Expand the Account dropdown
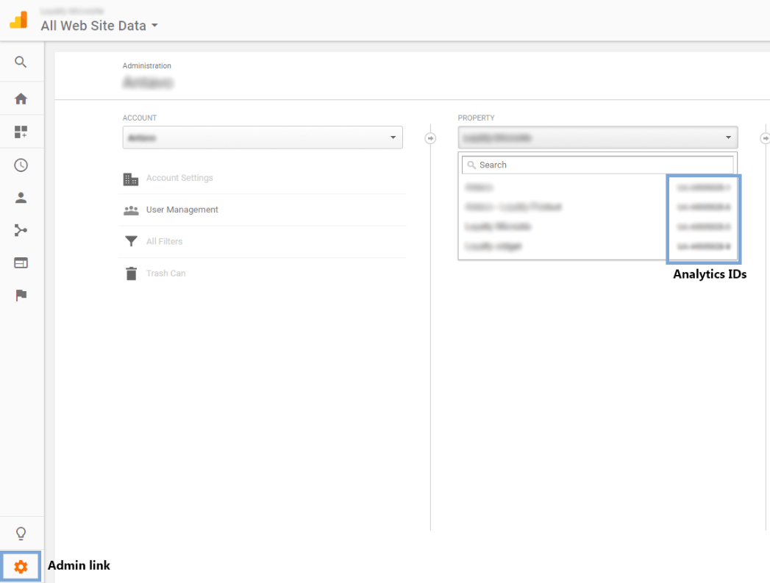Viewport: 770px width, 583px height. coord(263,137)
